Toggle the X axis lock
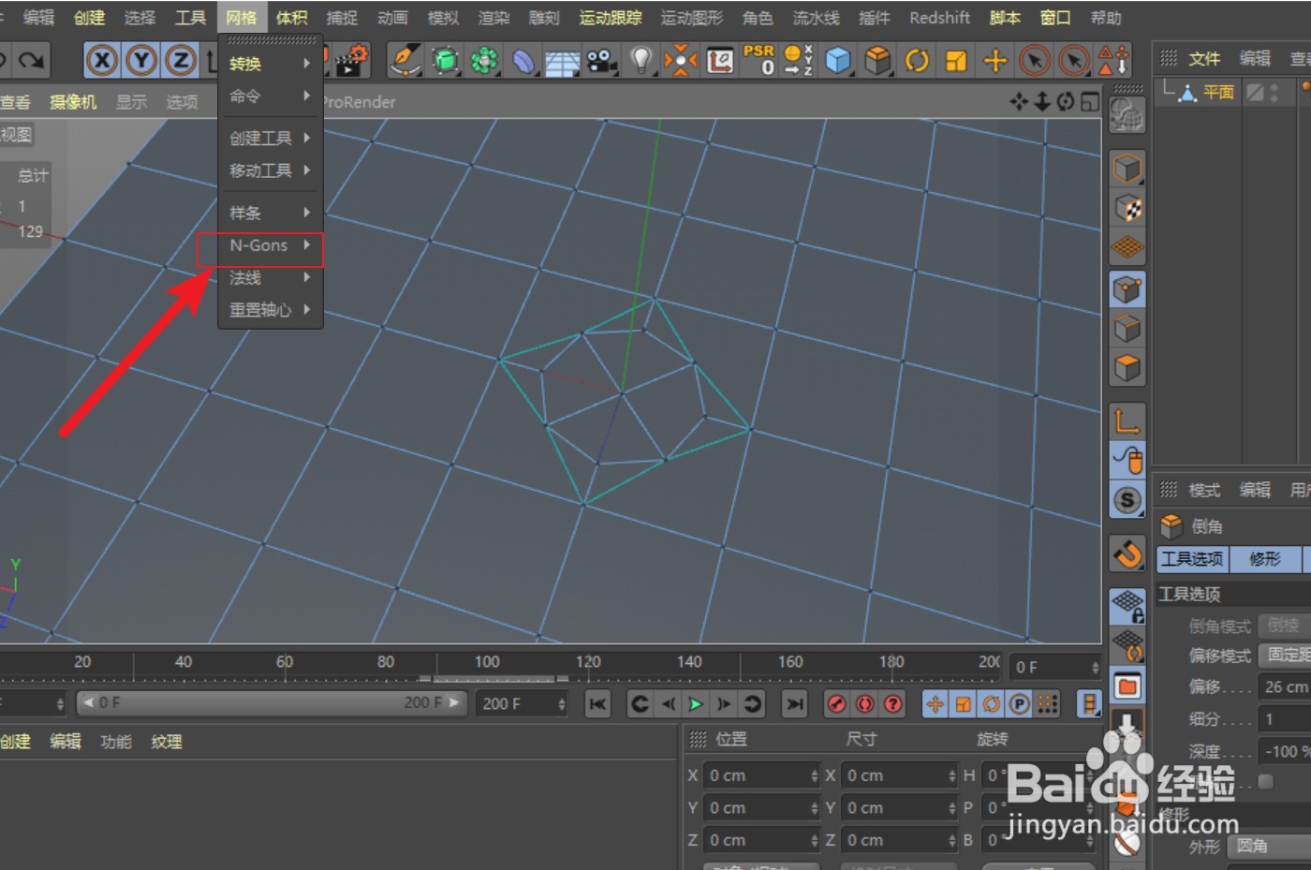The image size is (1311, 870). (102, 61)
